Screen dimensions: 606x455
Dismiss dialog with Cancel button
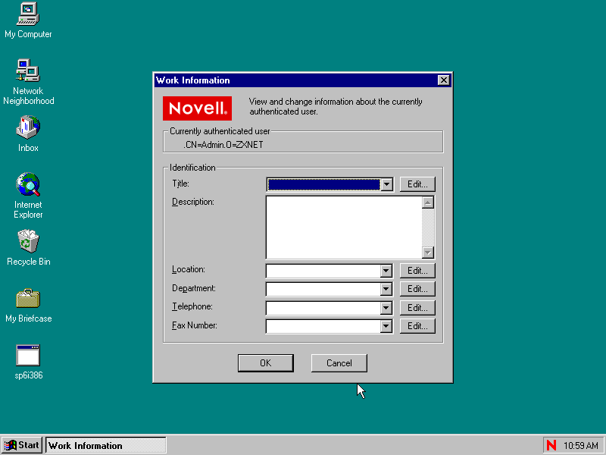339,363
